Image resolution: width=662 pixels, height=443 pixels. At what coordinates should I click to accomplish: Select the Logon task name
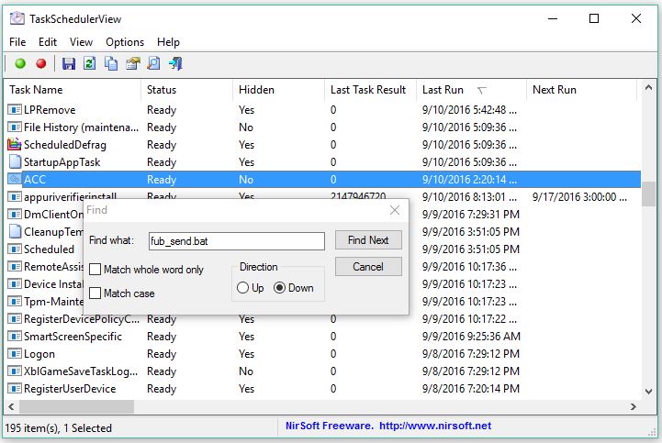(x=39, y=353)
